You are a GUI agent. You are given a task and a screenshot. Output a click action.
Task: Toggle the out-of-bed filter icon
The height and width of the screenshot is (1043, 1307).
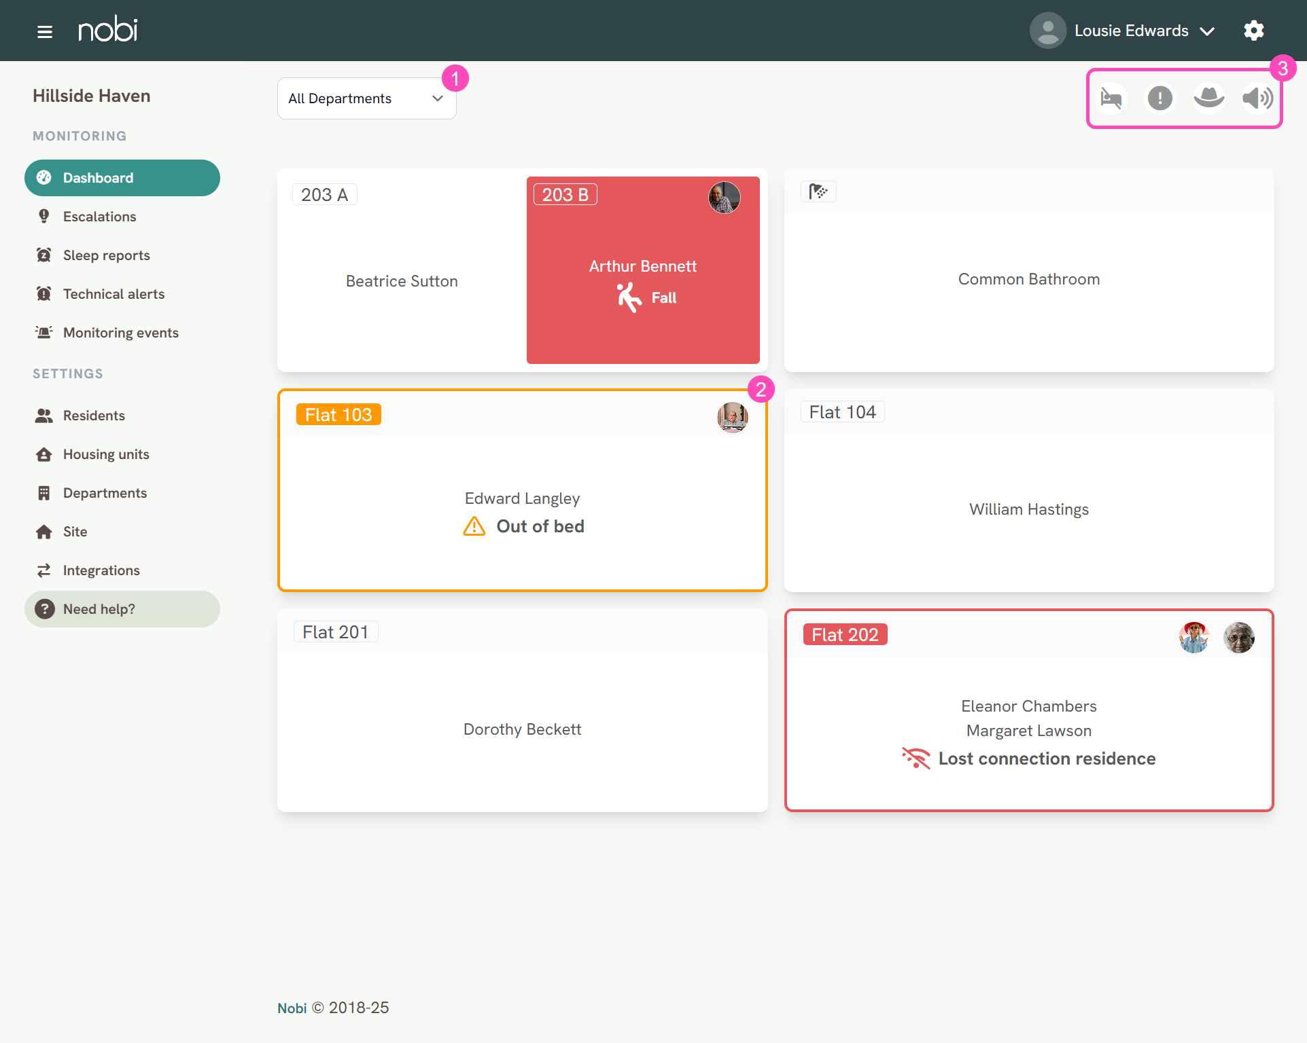(1112, 98)
